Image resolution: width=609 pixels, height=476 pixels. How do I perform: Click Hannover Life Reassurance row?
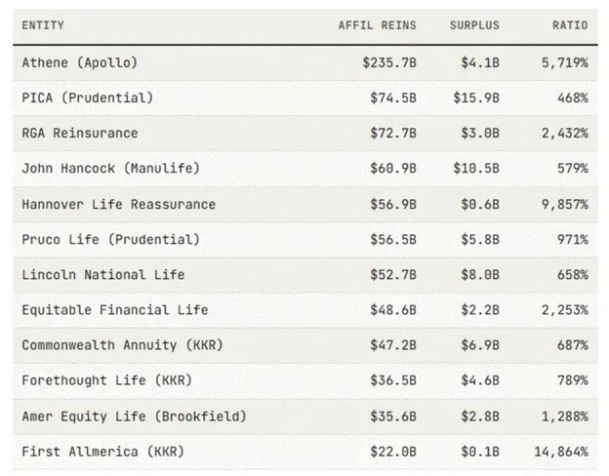click(304, 204)
